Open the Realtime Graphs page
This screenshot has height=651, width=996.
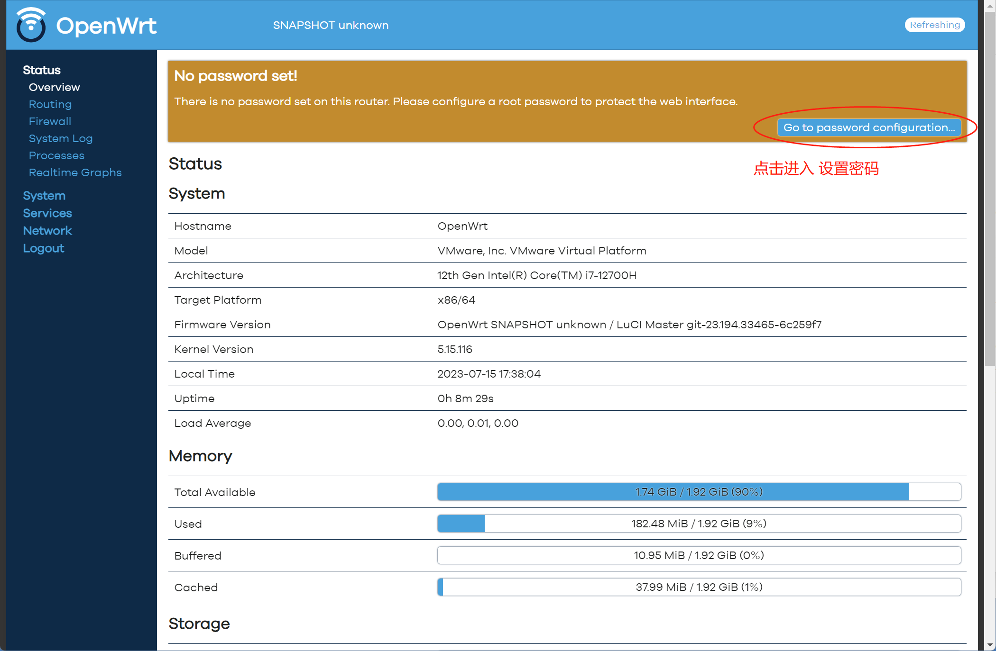click(x=75, y=172)
